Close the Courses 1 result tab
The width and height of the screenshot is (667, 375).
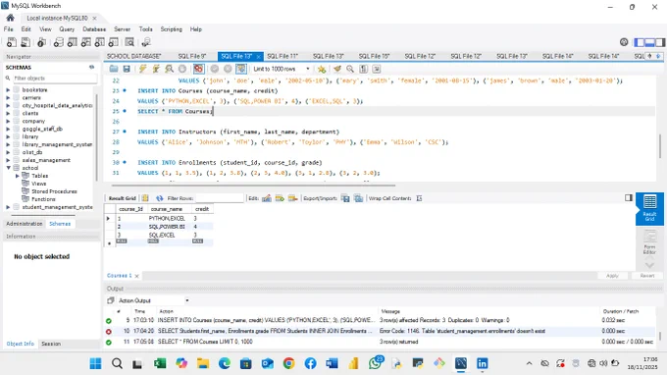point(136,276)
